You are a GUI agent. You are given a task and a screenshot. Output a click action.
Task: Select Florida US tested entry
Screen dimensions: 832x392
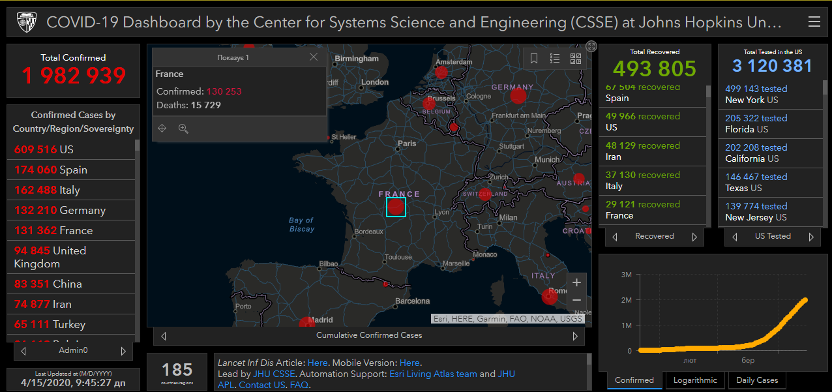(x=771, y=124)
